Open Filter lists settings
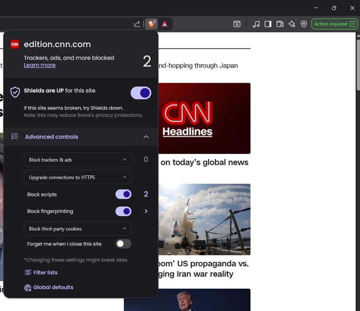360x311 pixels. click(x=45, y=272)
